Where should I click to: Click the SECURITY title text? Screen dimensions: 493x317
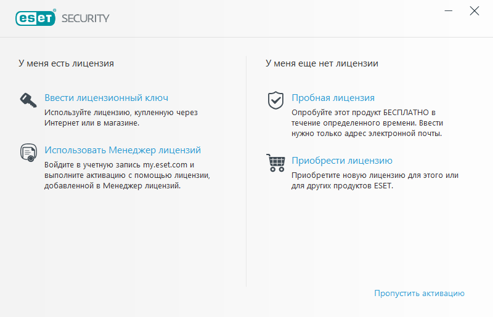click(86, 18)
